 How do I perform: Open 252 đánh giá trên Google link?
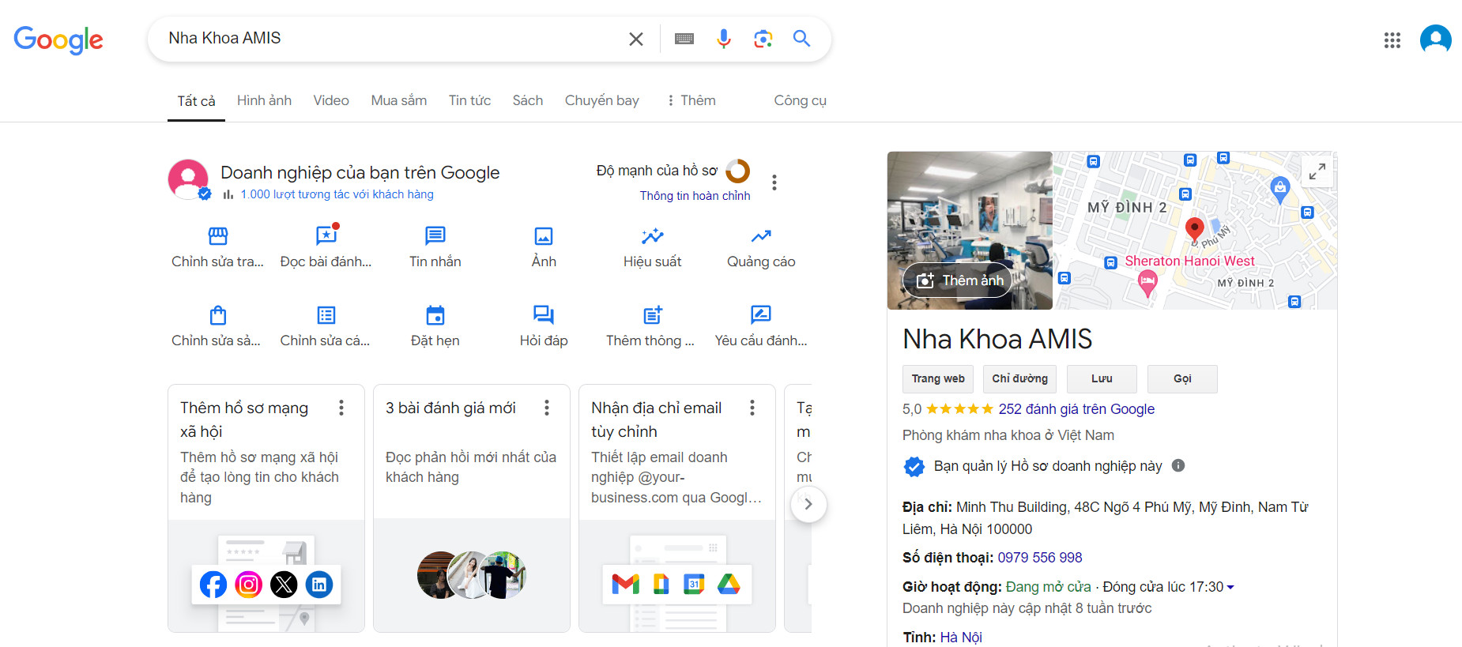coord(1076,409)
